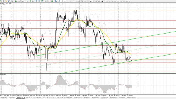The height and width of the screenshot is (99, 176).
Task: Zoom out of the chart
Action: 39,1
